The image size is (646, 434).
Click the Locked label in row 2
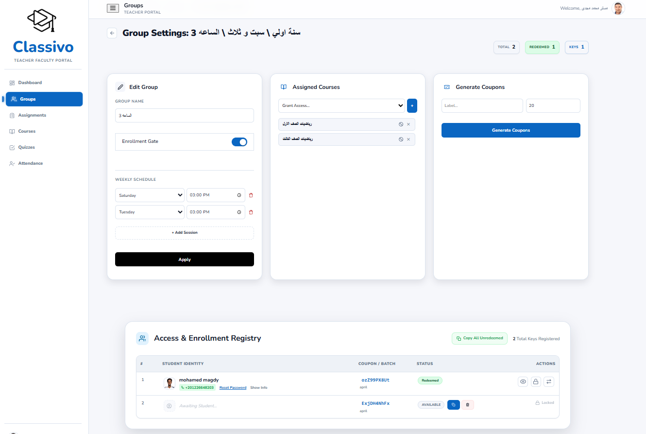(x=544, y=403)
